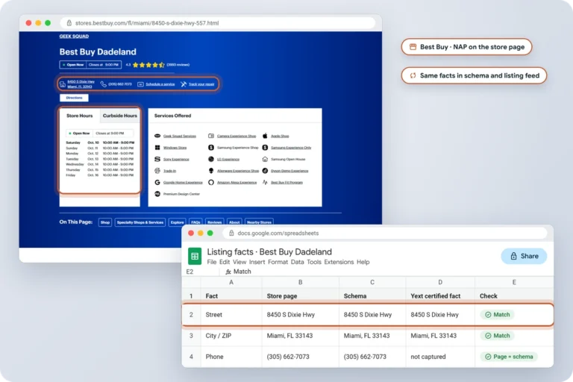The image size is (573, 382).
Task: Click the Best Buy browser address bar
Action: tap(218, 22)
